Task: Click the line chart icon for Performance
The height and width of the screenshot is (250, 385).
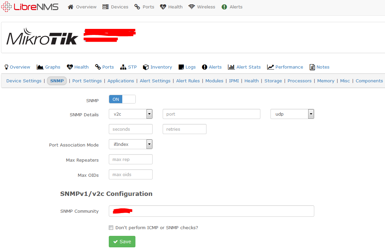Action: (x=270, y=67)
